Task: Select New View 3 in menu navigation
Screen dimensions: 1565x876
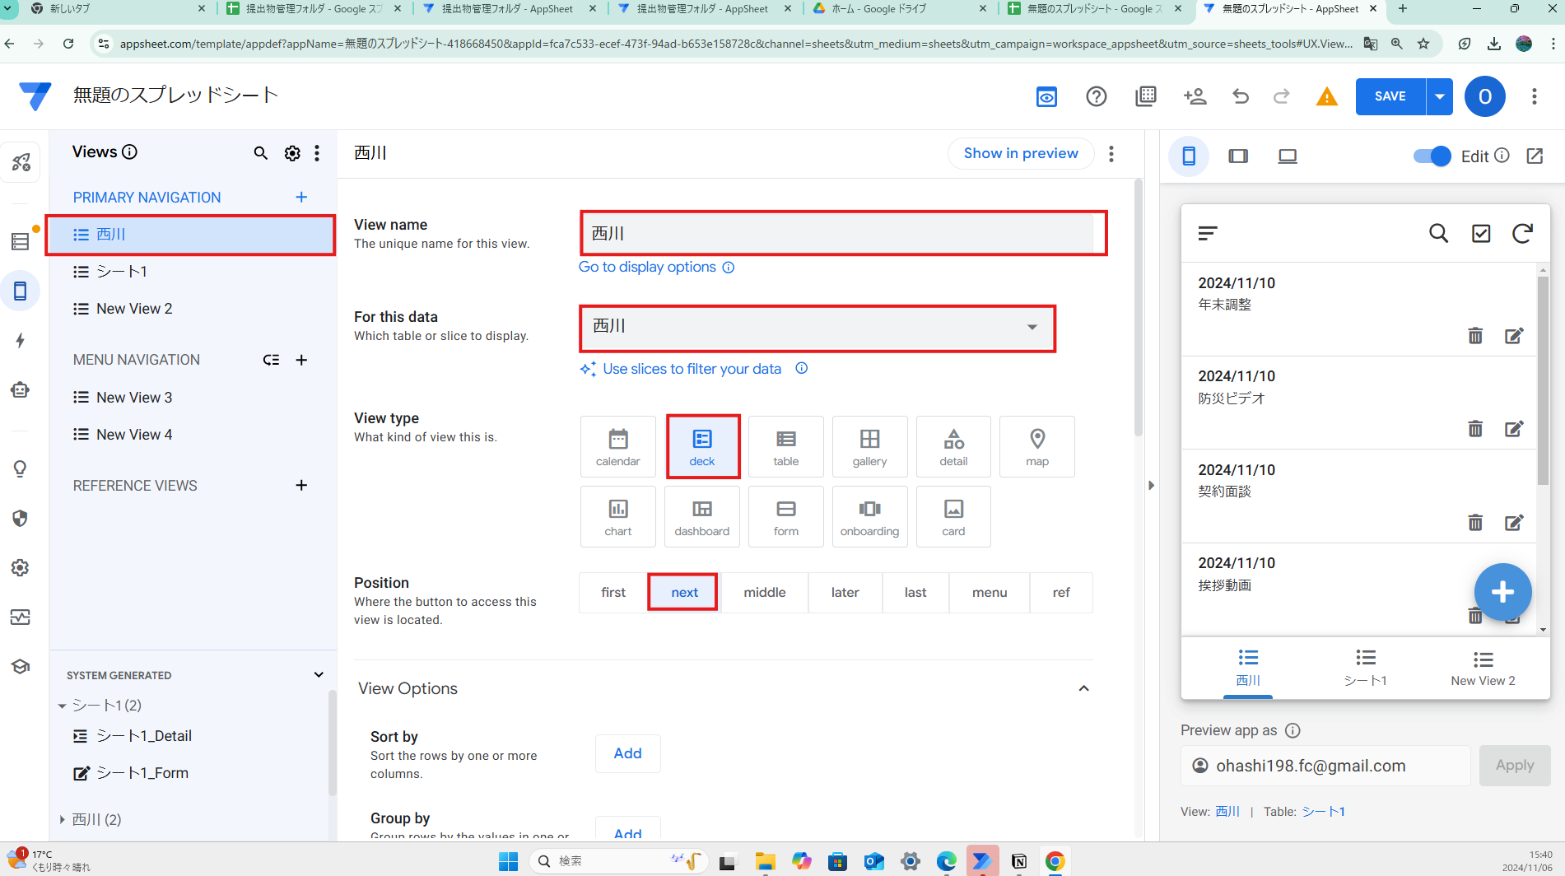Action: tap(191, 398)
